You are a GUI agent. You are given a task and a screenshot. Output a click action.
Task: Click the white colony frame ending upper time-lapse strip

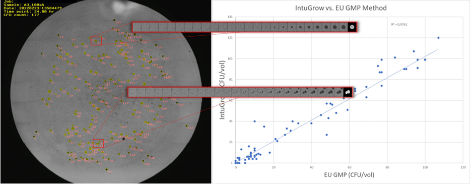[x=352, y=27]
